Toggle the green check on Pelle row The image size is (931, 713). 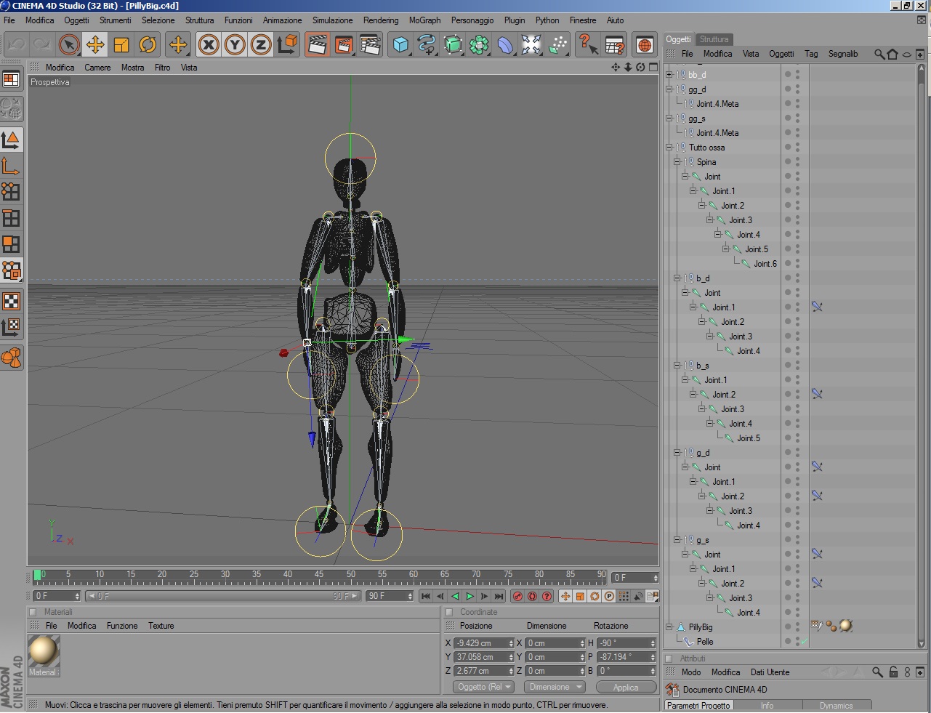(804, 642)
